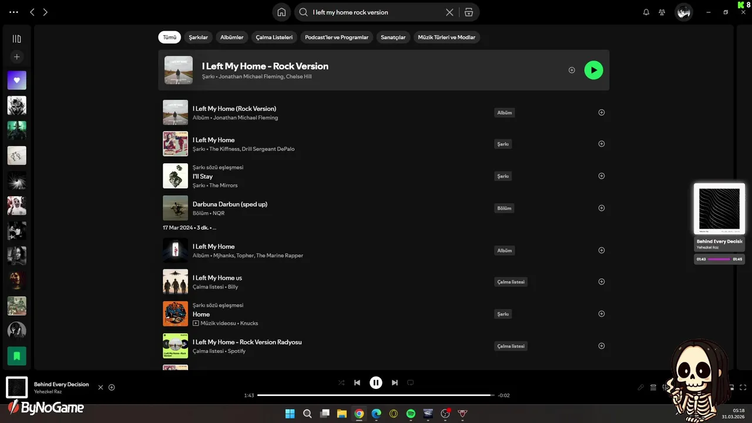Add Home by Knucks to library
Image resolution: width=752 pixels, height=423 pixels.
(x=602, y=314)
